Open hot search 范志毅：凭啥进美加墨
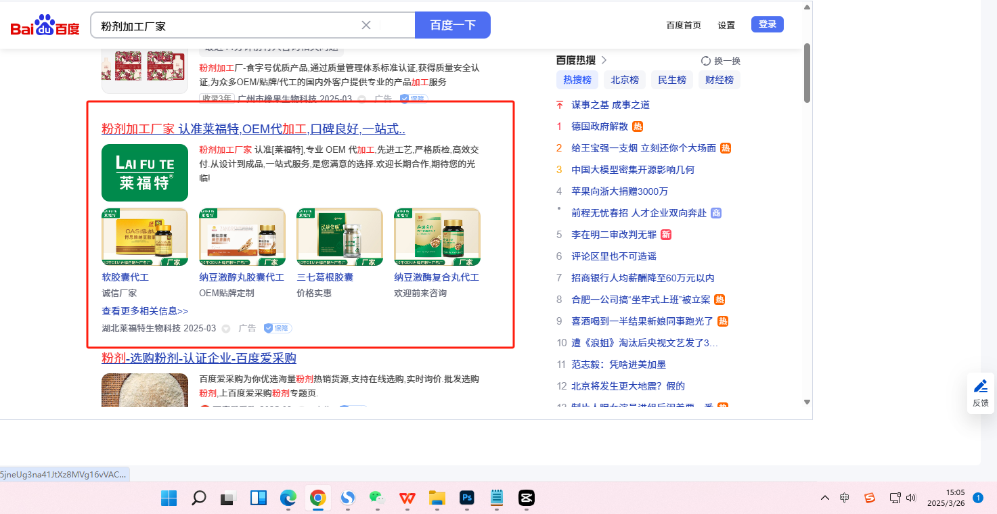 (619, 365)
